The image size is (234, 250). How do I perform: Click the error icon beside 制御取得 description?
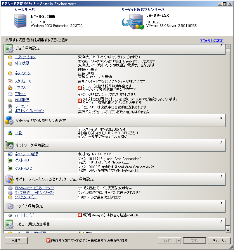(80, 101)
